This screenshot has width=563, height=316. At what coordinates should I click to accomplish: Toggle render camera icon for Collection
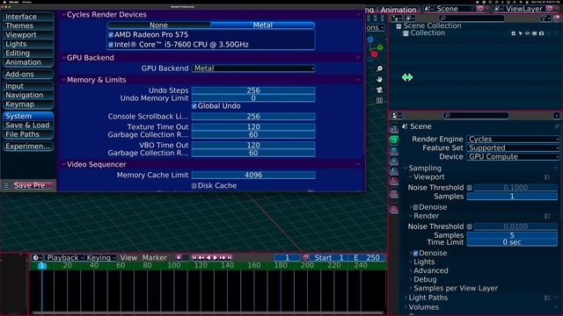[542, 33]
